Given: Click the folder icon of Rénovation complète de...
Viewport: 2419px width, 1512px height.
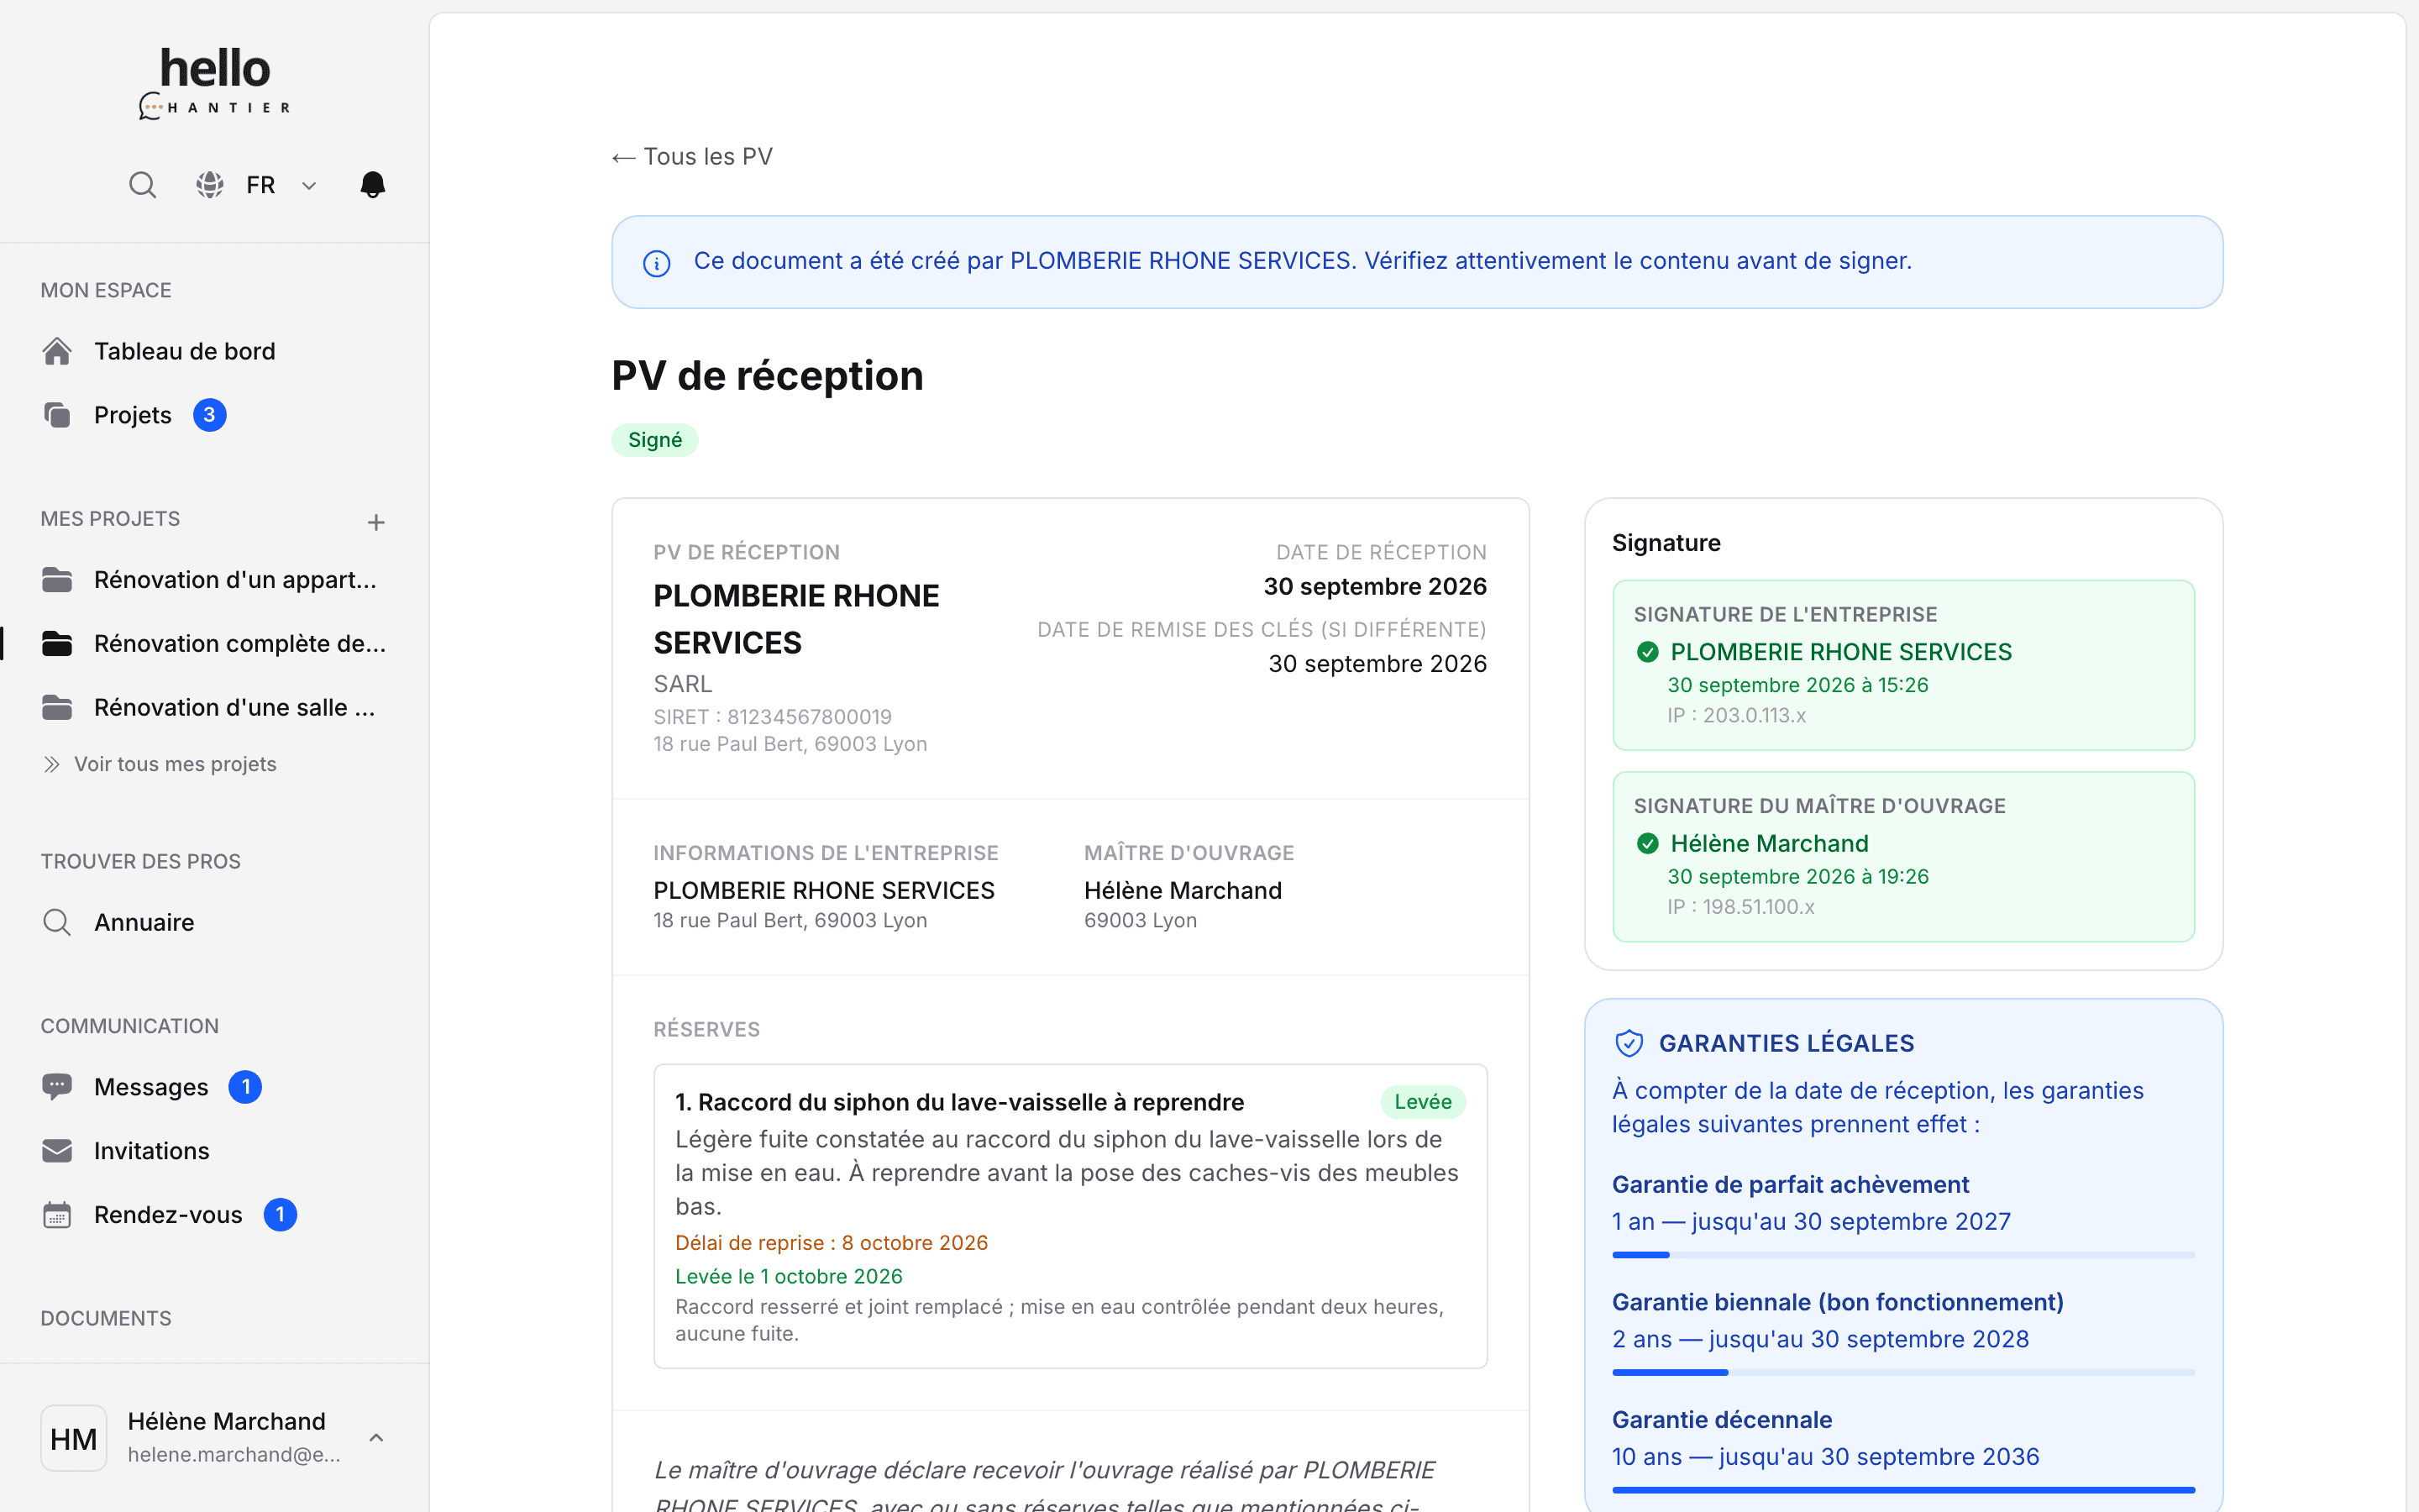Looking at the screenshot, I should click(x=57, y=644).
